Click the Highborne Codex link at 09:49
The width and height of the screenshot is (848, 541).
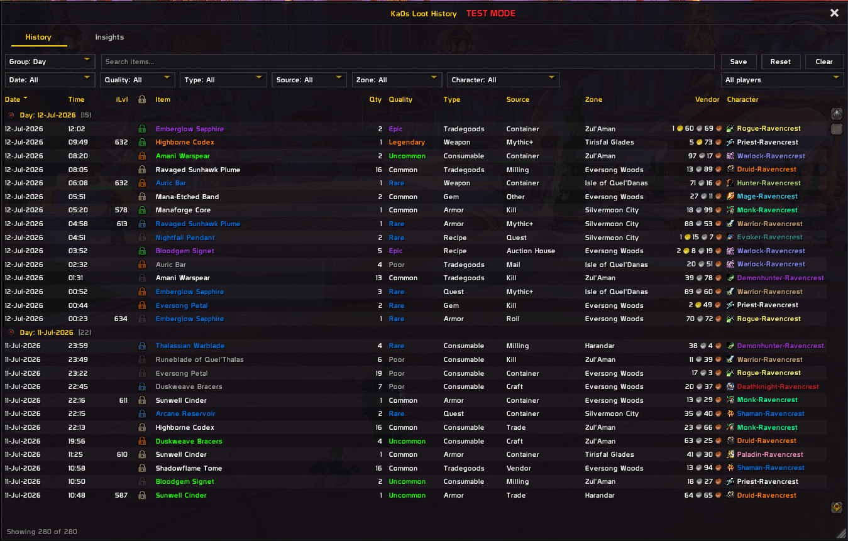(x=185, y=142)
